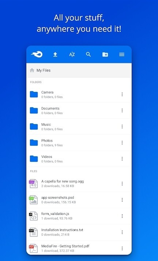Open the form_validation.js file
Viewport: 158px width, 261px height.
point(79,216)
